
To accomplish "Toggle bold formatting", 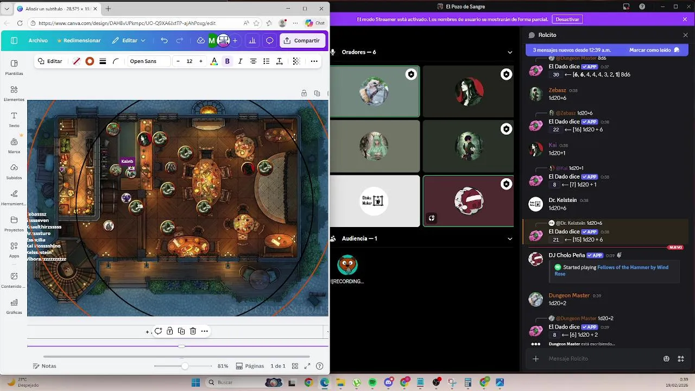I will [x=227, y=61].
